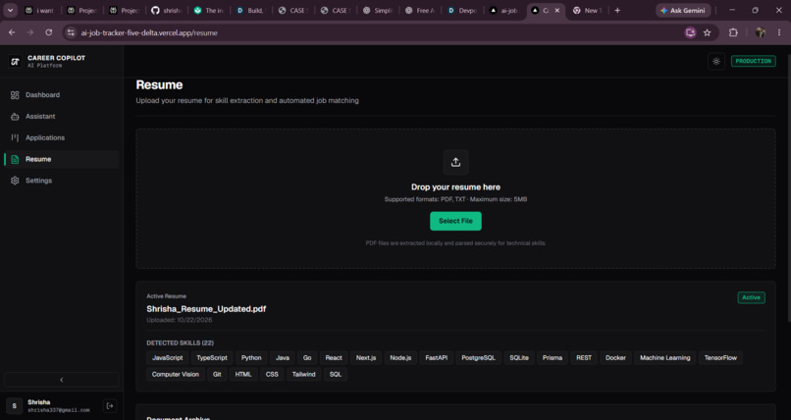Go back to the previous page
Screen dimensions: 791x420
tap(12, 32)
